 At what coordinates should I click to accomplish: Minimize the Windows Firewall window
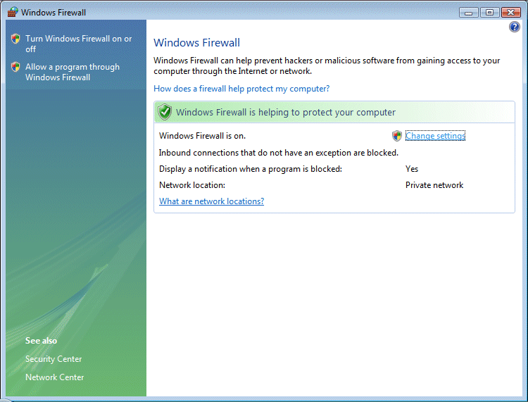tap(470, 12)
